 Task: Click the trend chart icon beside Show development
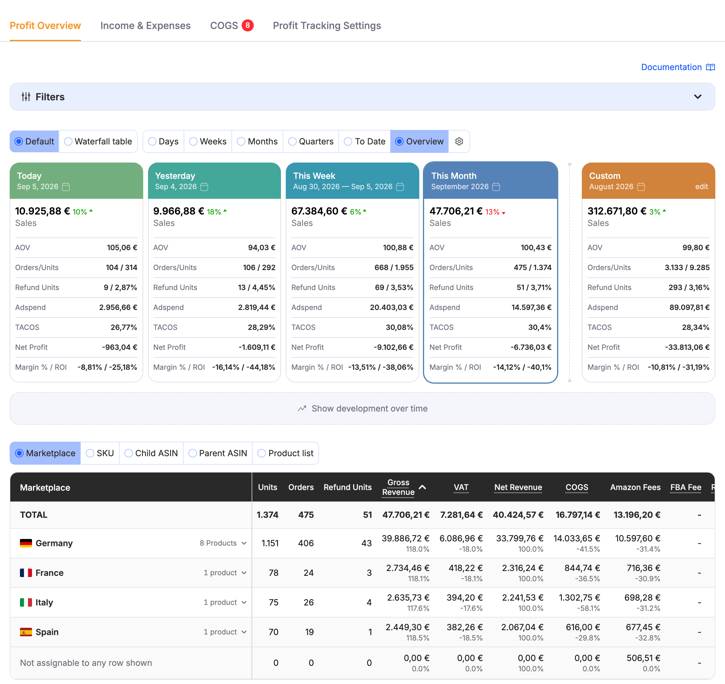click(x=302, y=408)
